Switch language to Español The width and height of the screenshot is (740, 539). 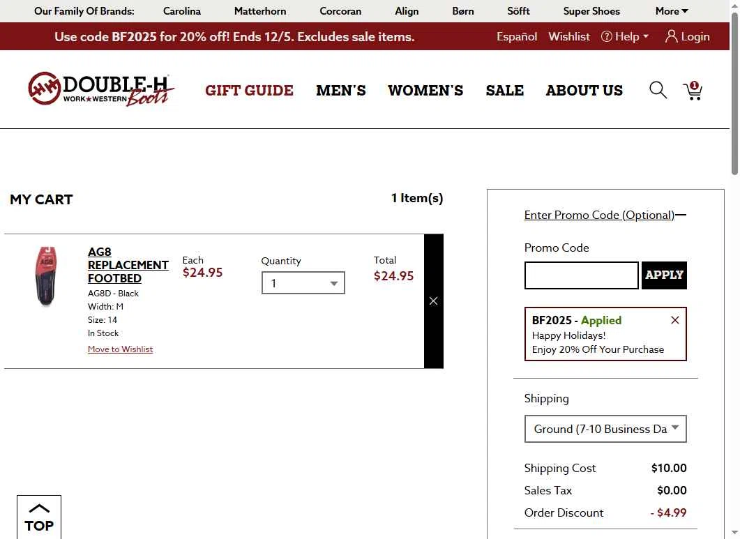pyautogui.click(x=517, y=36)
